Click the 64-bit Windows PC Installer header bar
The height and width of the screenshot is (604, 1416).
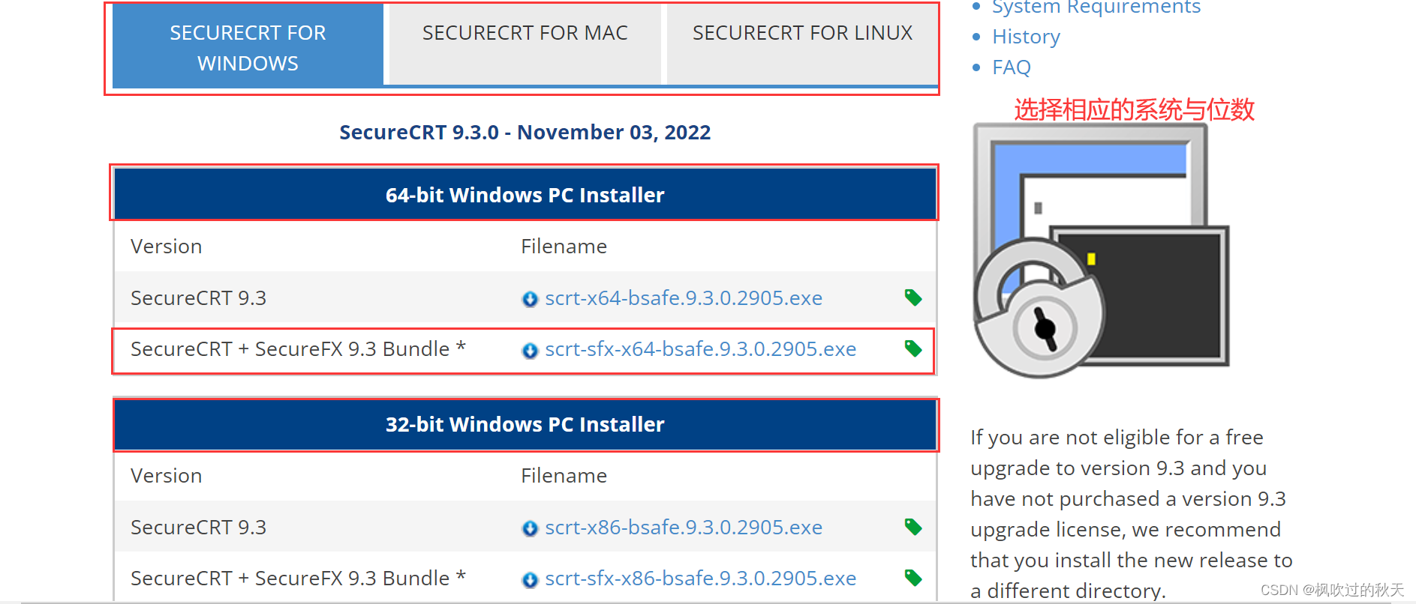[x=525, y=194]
